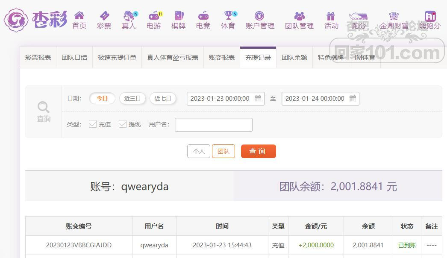The height and width of the screenshot is (258, 447).
Task: Switch to the 真人体育盈亏报表 tab
Action: [x=173, y=58]
